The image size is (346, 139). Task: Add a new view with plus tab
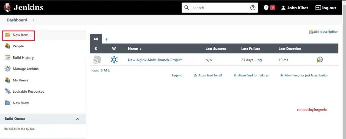point(106,39)
